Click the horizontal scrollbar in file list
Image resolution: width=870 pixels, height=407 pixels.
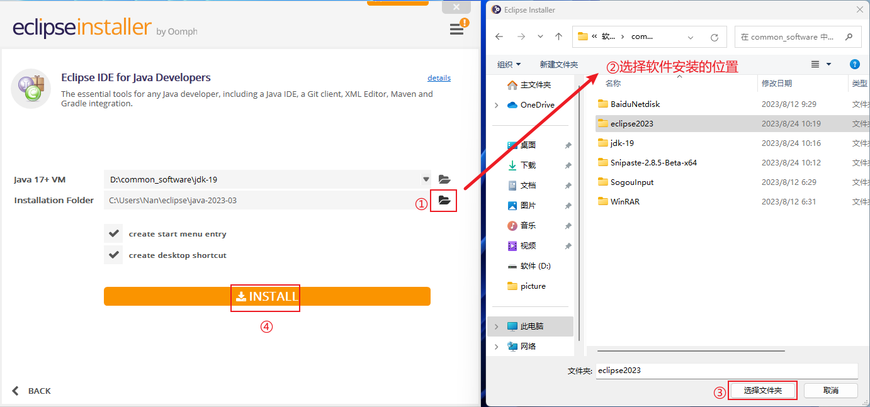point(691,350)
